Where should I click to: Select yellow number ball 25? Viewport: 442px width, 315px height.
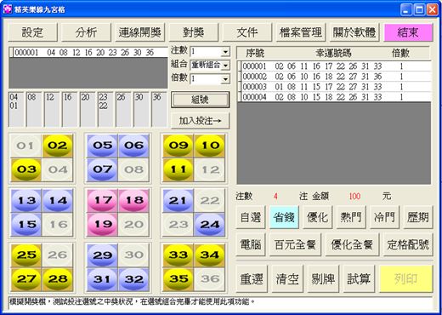click(25, 255)
